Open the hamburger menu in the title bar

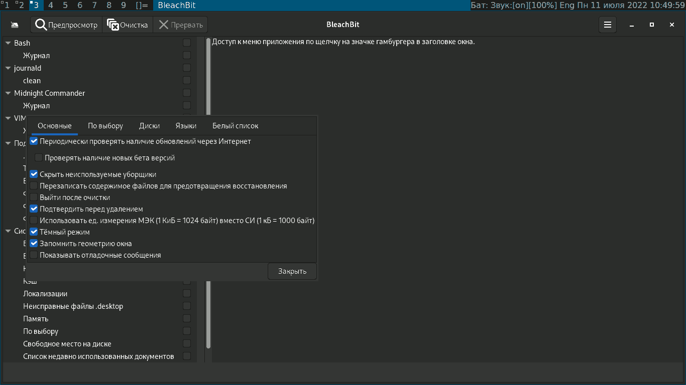(607, 24)
